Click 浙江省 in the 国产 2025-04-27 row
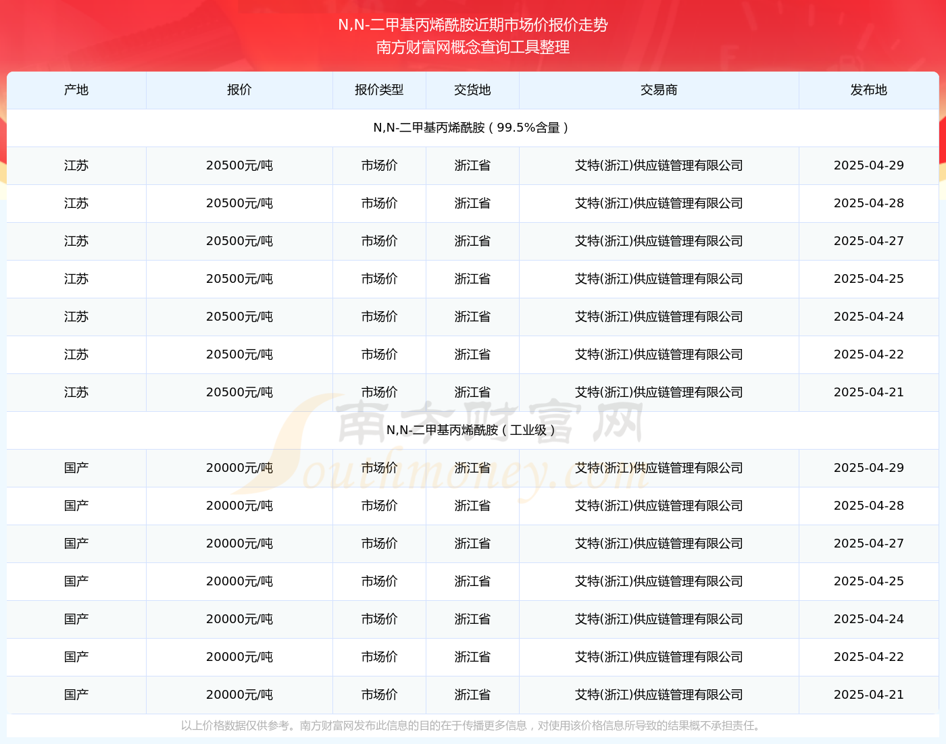This screenshot has height=744, width=946. [x=472, y=543]
